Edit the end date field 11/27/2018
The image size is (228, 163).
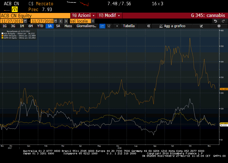tap(42, 21)
